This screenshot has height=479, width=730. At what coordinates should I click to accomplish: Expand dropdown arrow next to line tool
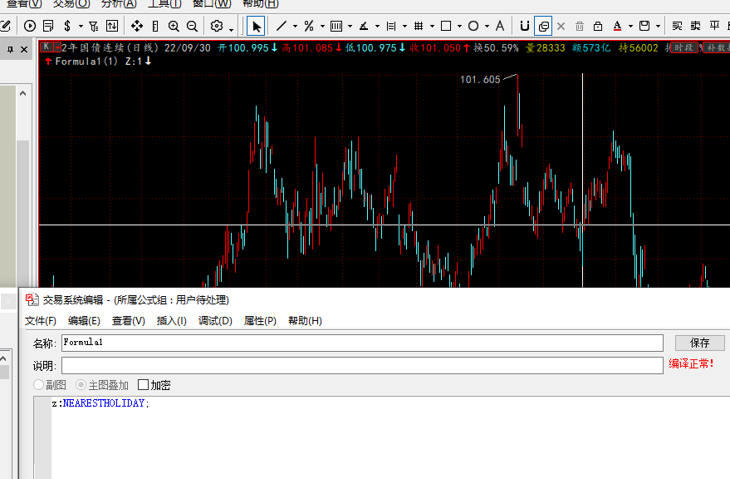pos(295,27)
